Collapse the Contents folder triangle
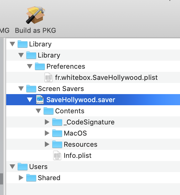The height and width of the screenshot is (195, 180). (38, 111)
